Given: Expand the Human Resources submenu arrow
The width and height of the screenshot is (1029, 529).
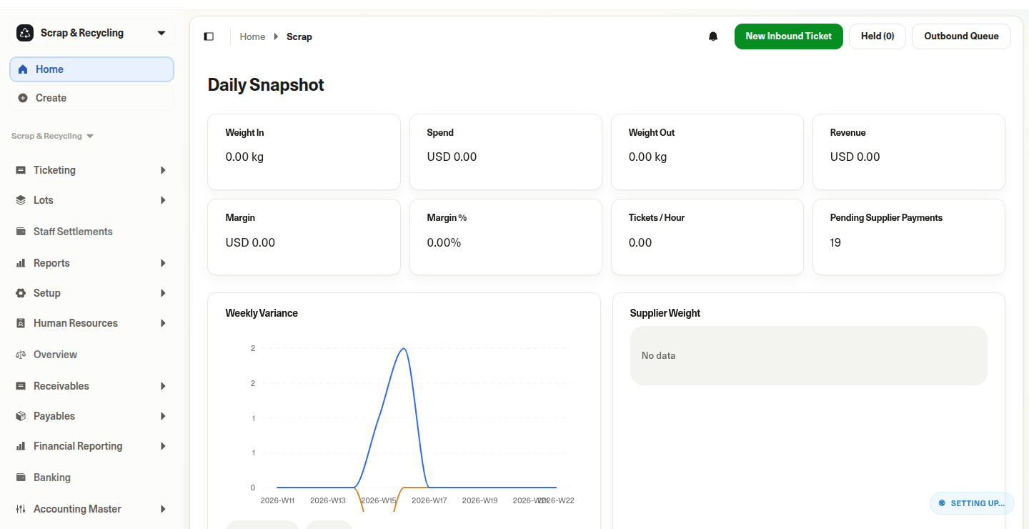Looking at the screenshot, I should pos(163,323).
